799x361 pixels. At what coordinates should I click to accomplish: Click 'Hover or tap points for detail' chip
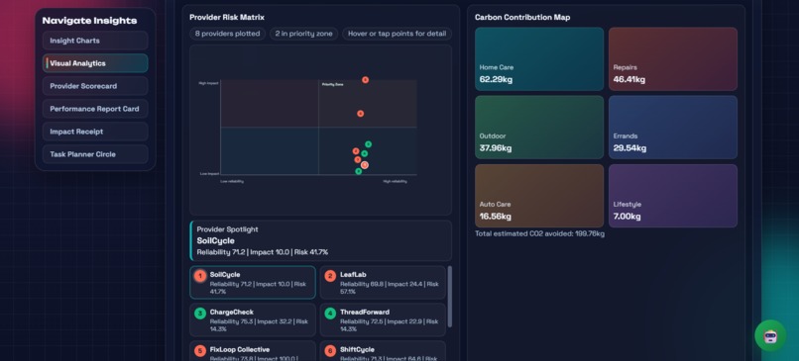pos(397,34)
